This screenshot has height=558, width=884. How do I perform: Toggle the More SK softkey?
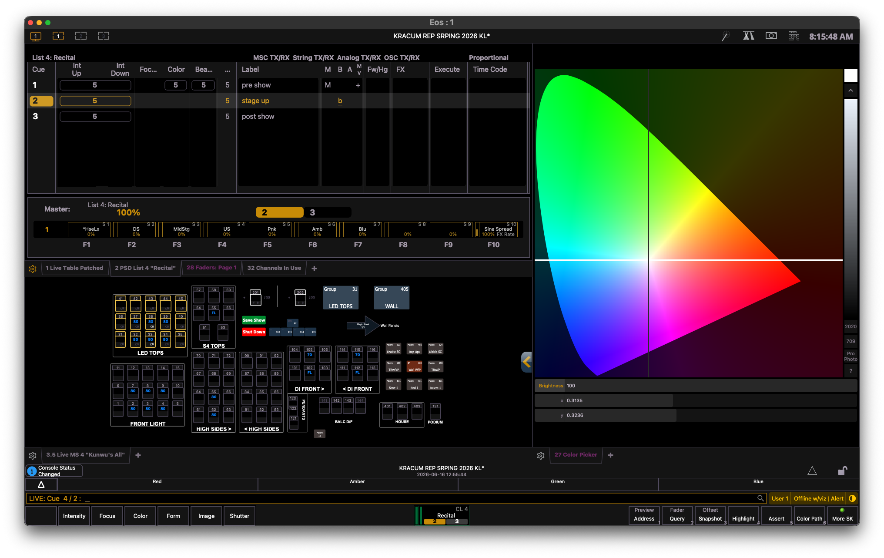pyautogui.click(x=843, y=516)
